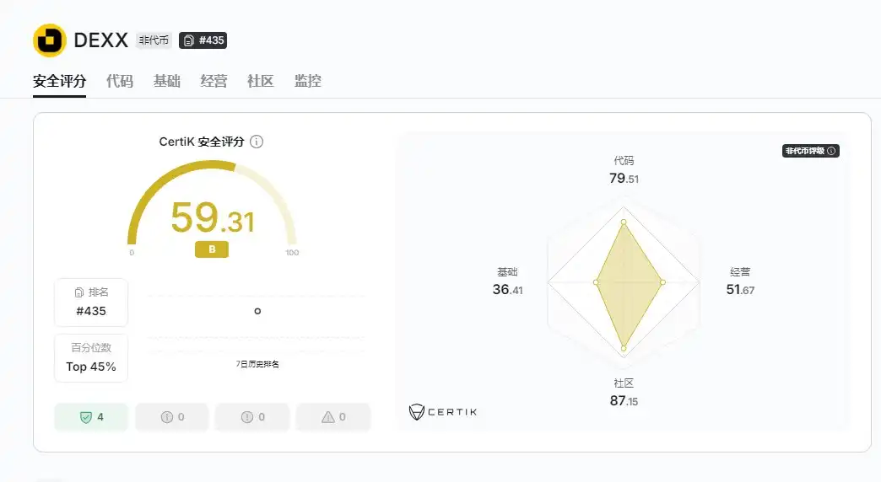Click the 百分位数 Top 45% card
881x482 pixels.
pyautogui.click(x=91, y=358)
